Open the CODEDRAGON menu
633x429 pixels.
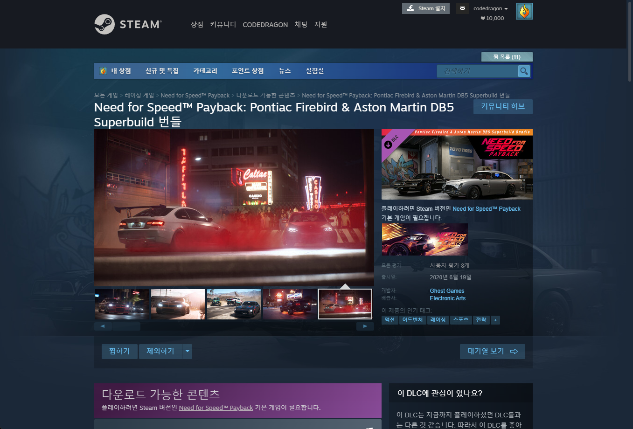coord(265,25)
